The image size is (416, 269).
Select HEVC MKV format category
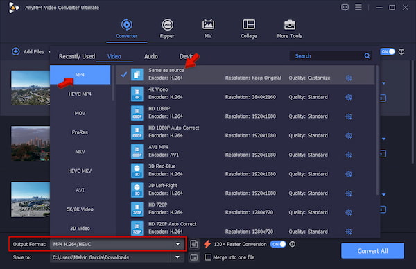click(80, 171)
